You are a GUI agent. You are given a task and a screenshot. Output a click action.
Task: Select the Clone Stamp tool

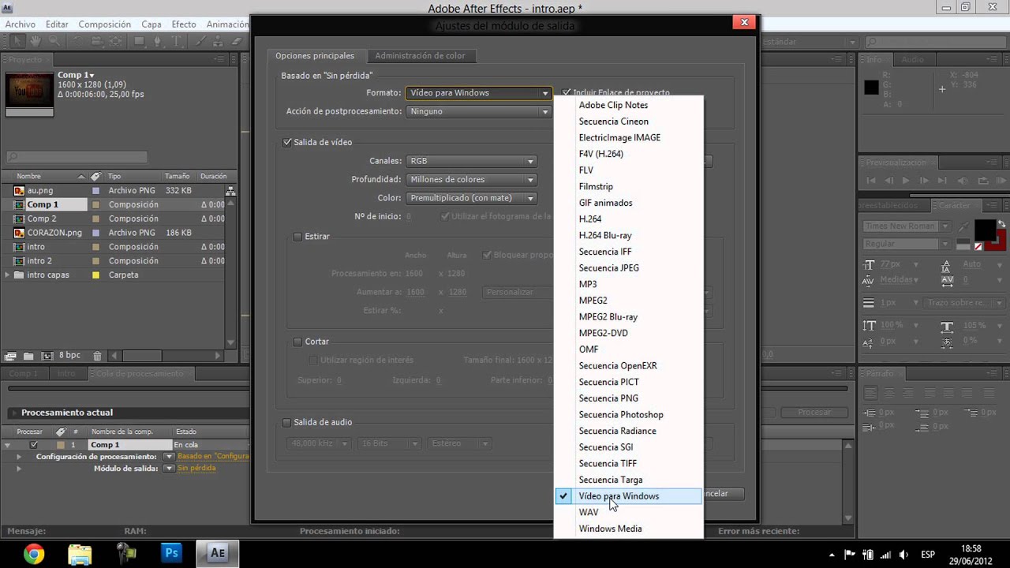coord(218,41)
